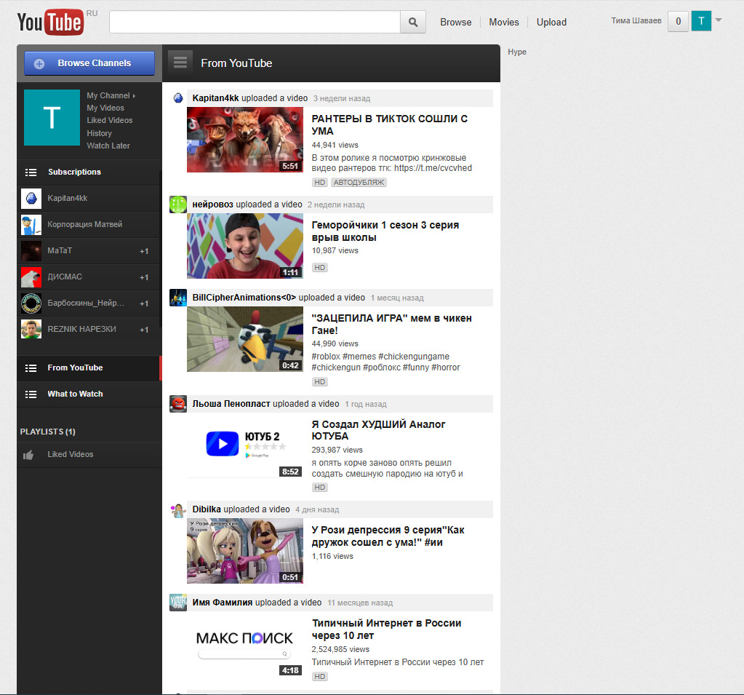Open Watch Later link
The width and height of the screenshot is (744, 695).
108,146
